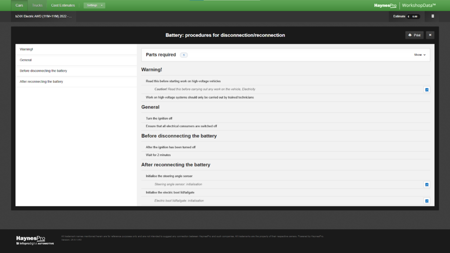Image resolution: width=450 pixels, height=253 pixels.
Task: Click the clipboard icon beside the Estimate total
Action: [x=432, y=16]
